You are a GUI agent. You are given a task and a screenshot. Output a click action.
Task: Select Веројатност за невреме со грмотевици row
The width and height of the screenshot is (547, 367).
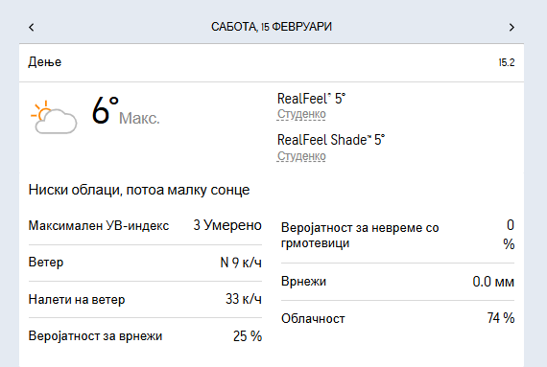(397, 235)
